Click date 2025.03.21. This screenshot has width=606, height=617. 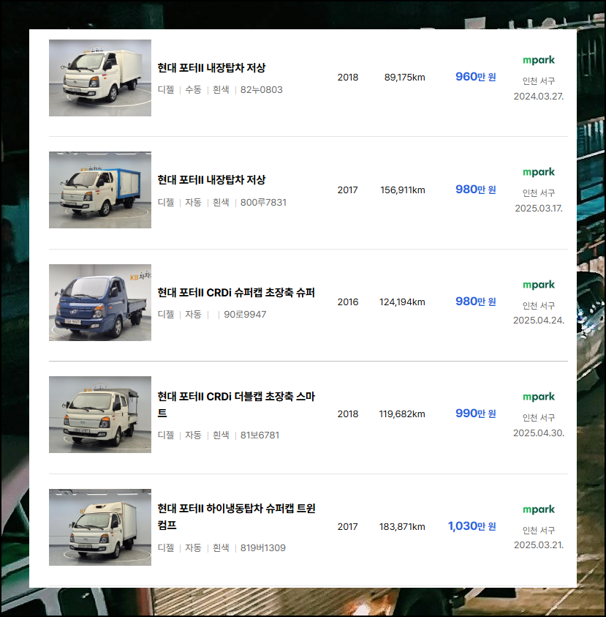pyautogui.click(x=539, y=545)
